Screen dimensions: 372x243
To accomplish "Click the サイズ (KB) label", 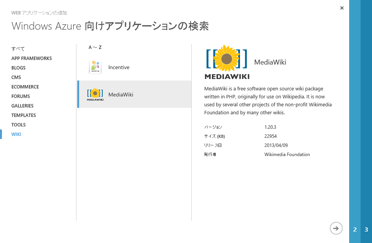I will [215, 136].
